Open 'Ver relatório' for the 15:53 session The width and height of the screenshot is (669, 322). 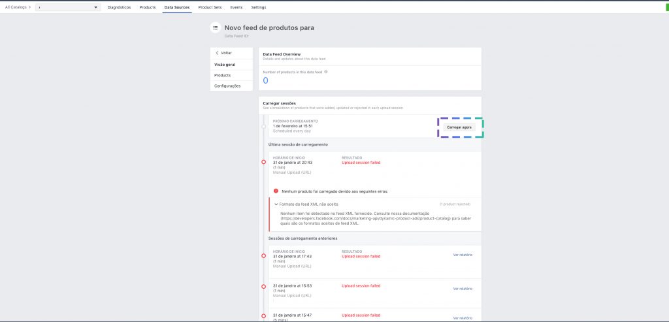point(463,288)
